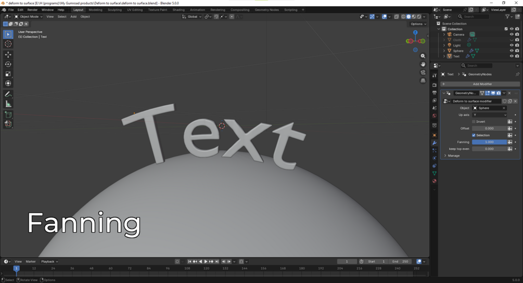
Task: Open the Up axis Y dropdown
Action: coord(489,114)
